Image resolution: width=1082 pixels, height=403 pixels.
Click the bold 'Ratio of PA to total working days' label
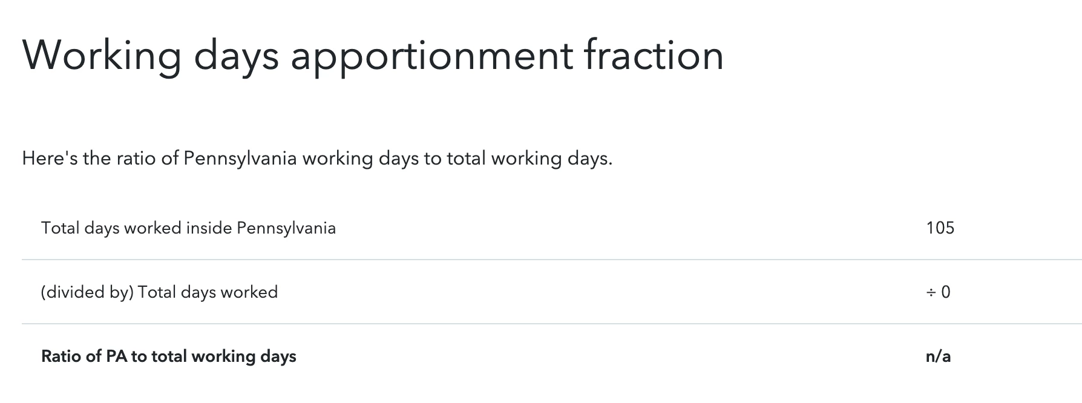point(169,356)
